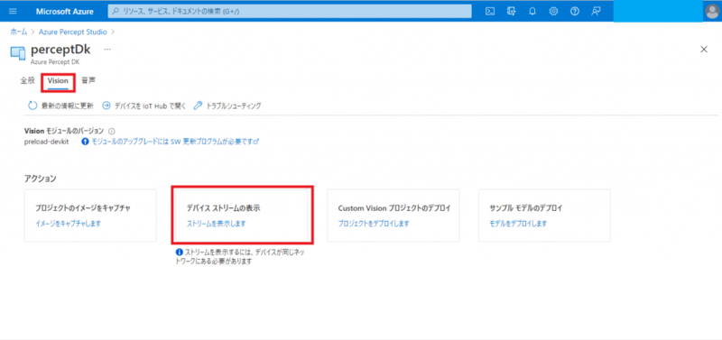Click the preload-devkit version text
Image resolution: width=722 pixels, height=340 pixels.
tap(47, 142)
